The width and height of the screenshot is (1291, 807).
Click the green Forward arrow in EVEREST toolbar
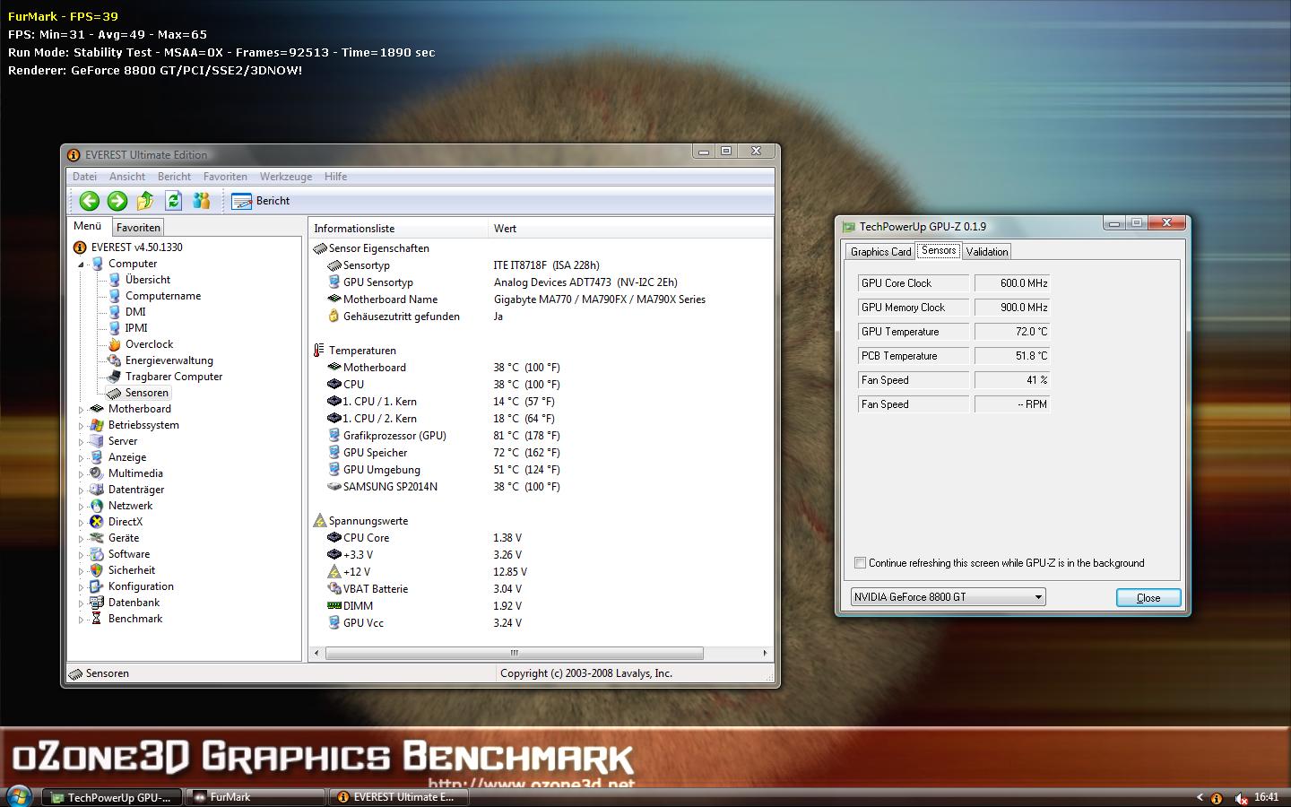point(117,201)
